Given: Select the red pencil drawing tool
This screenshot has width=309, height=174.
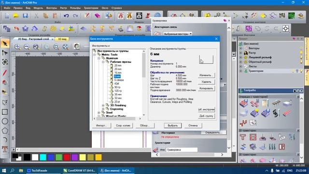Looking at the screenshot, I should [x=5, y=72].
